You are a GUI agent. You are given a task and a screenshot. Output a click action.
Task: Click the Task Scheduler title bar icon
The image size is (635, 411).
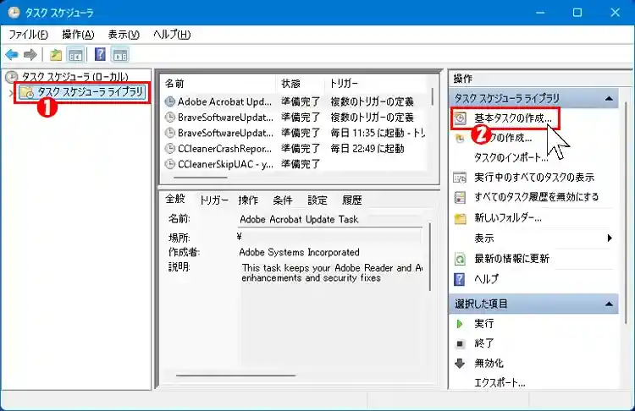pos(14,13)
